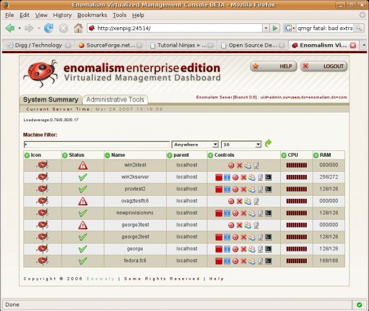Image resolution: width=369 pixels, height=311 pixels.
Task: Open the Tools menu
Action: point(119,15)
